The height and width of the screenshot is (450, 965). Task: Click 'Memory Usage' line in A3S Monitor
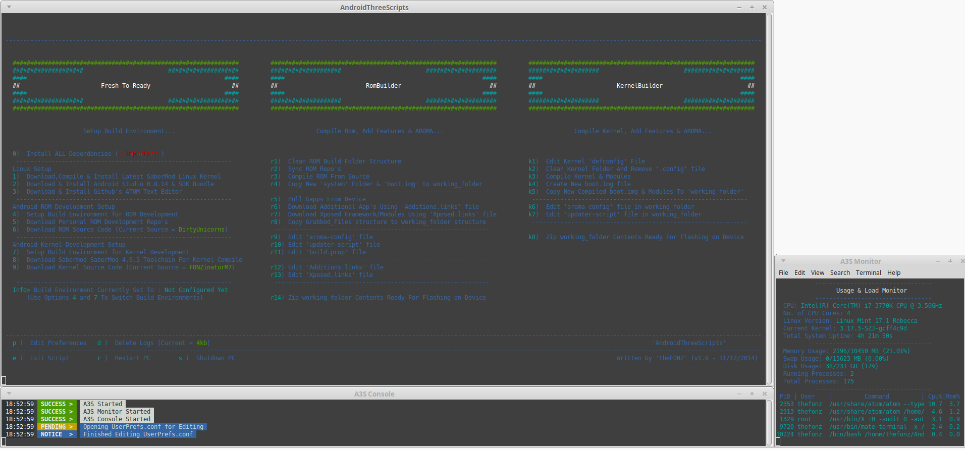[x=846, y=351]
